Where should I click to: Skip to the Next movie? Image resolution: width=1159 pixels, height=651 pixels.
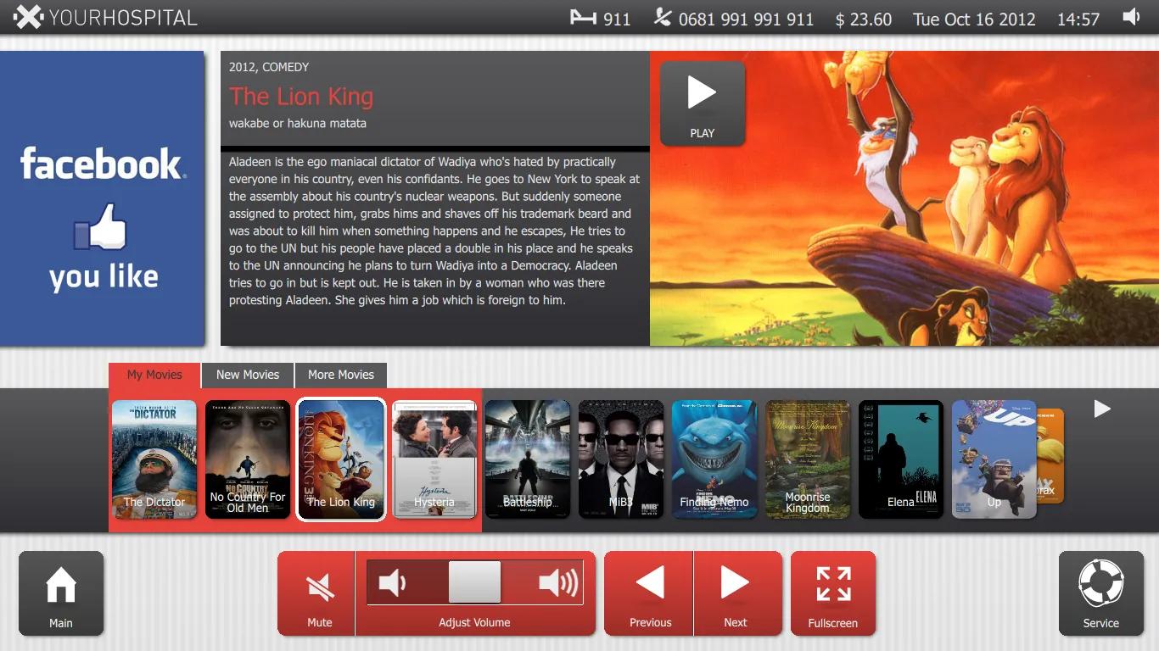pos(736,593)
